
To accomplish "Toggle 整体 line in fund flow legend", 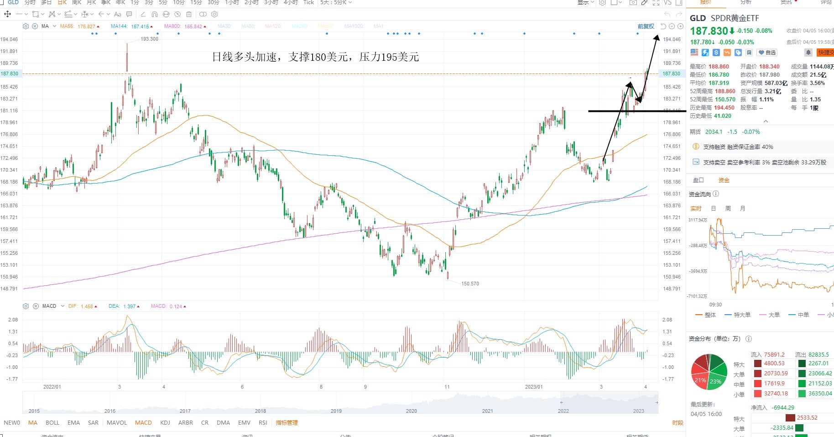I will point(705,315).
